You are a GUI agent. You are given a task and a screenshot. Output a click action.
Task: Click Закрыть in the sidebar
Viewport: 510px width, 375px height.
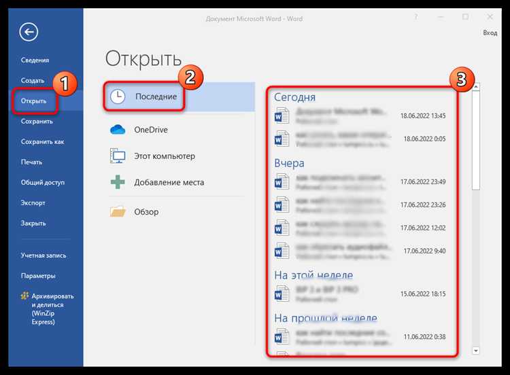tap(33, 224)
